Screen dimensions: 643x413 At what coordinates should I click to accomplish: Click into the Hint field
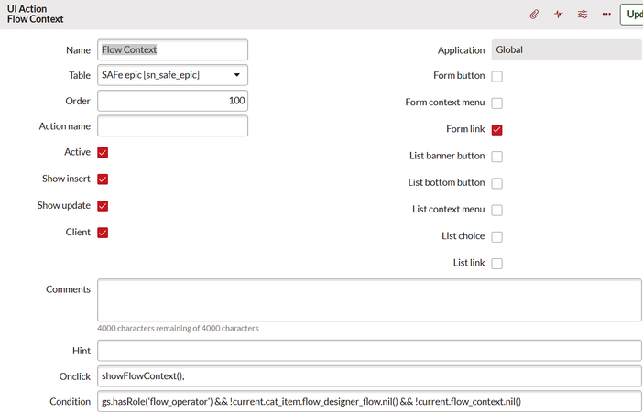coord(369,350)
